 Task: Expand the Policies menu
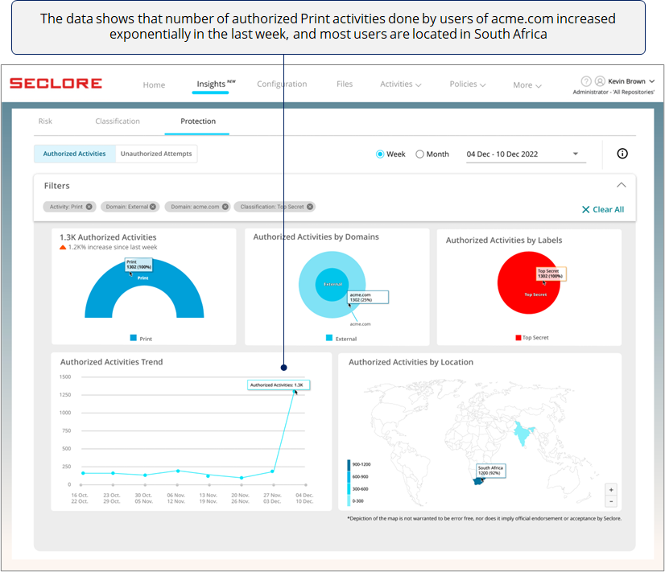[468, 84]
